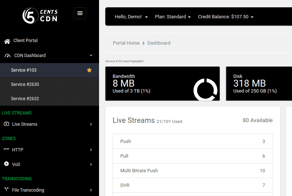The image size is (292, 196).
Task: Click the Live Streams TV icon
Action: [x=6, y=124]
